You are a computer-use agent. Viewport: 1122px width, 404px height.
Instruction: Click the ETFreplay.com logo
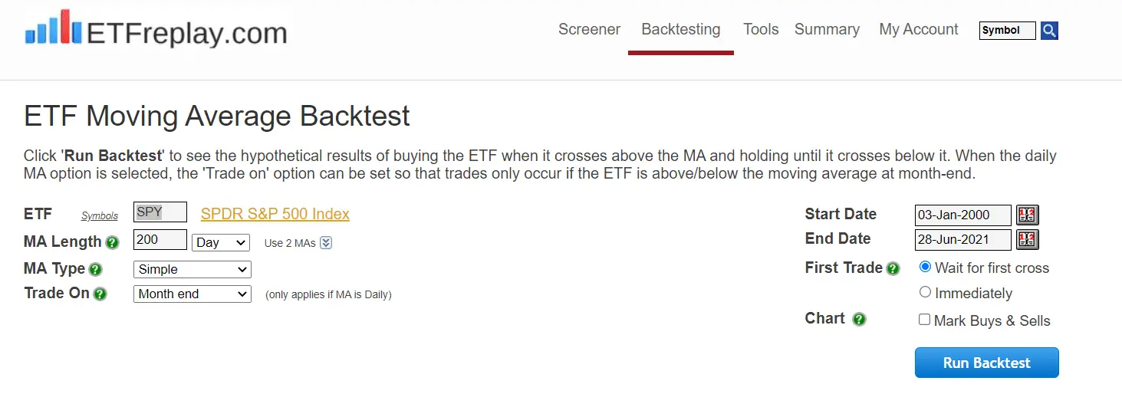point(156,31)
